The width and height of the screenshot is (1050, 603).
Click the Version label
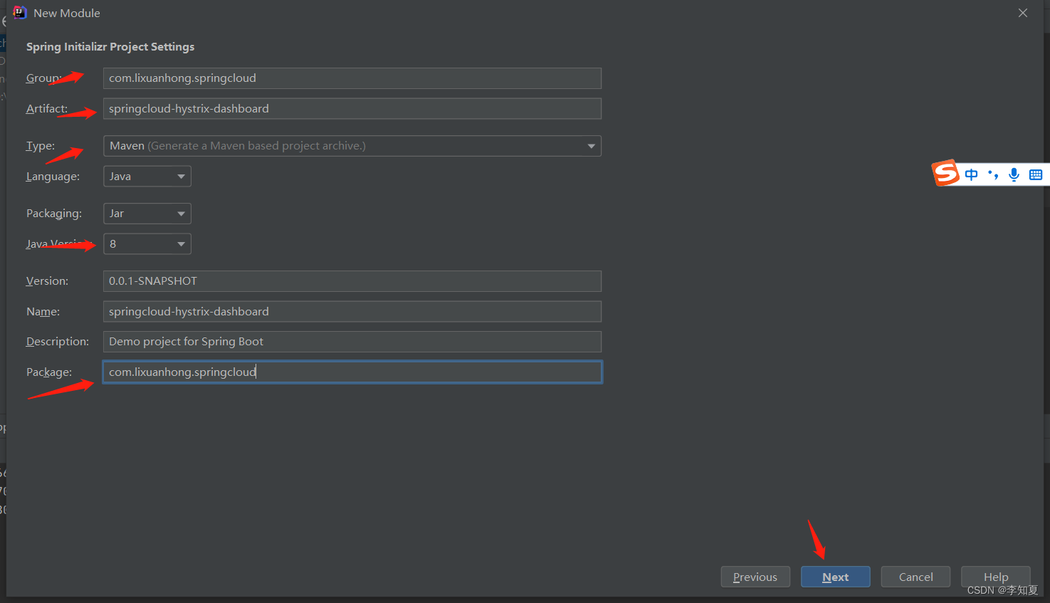48,281
